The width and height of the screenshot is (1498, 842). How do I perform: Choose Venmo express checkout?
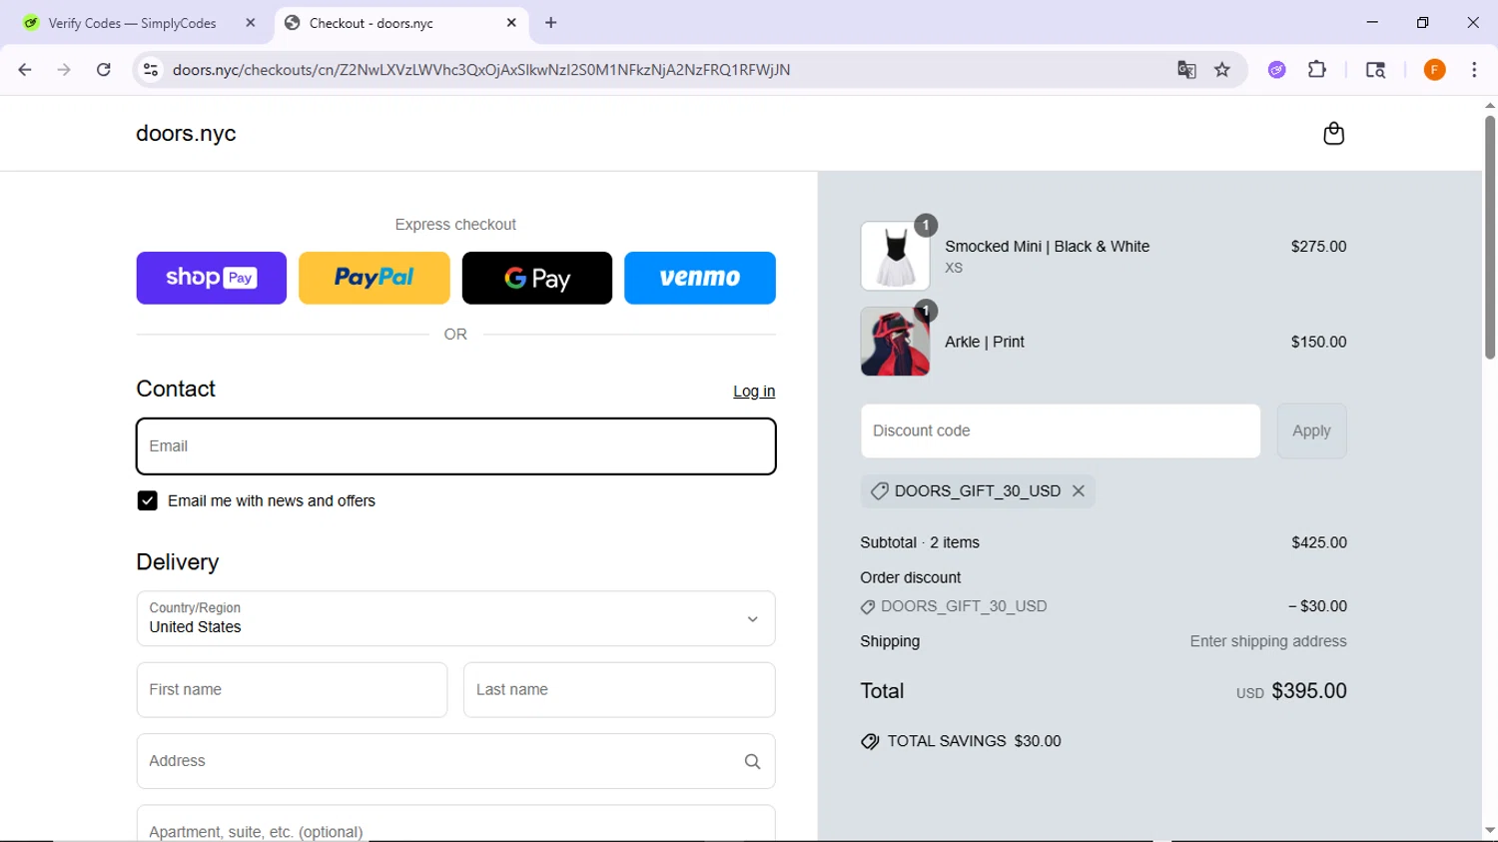point(700,278)
